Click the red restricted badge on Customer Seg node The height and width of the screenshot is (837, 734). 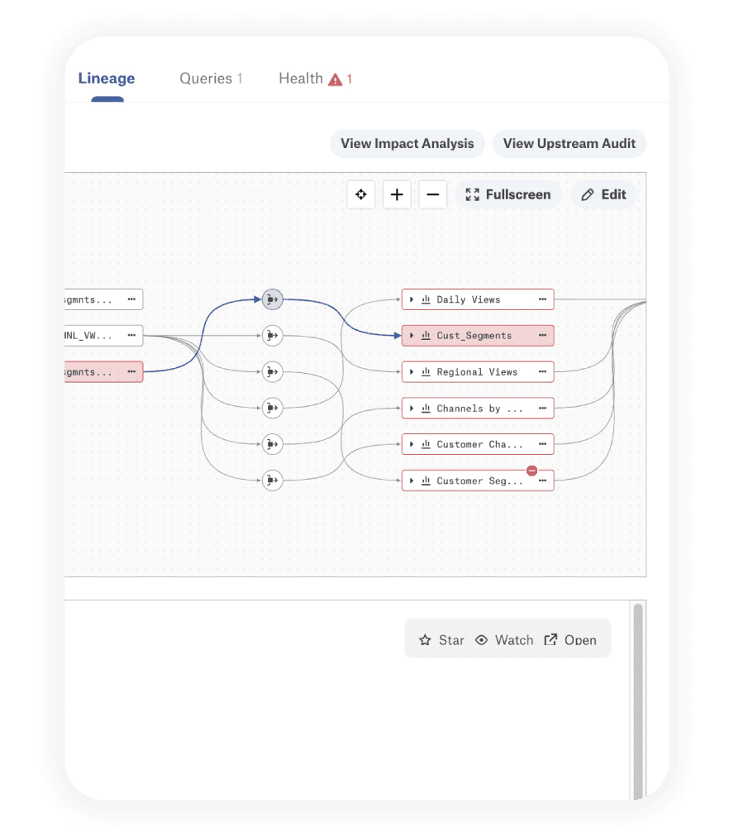[531, 470]
